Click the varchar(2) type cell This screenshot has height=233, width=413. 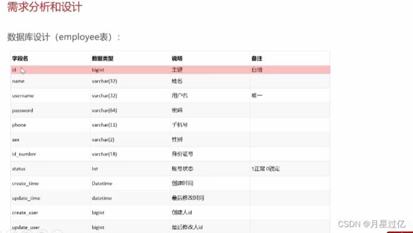[x=103, y=140]
